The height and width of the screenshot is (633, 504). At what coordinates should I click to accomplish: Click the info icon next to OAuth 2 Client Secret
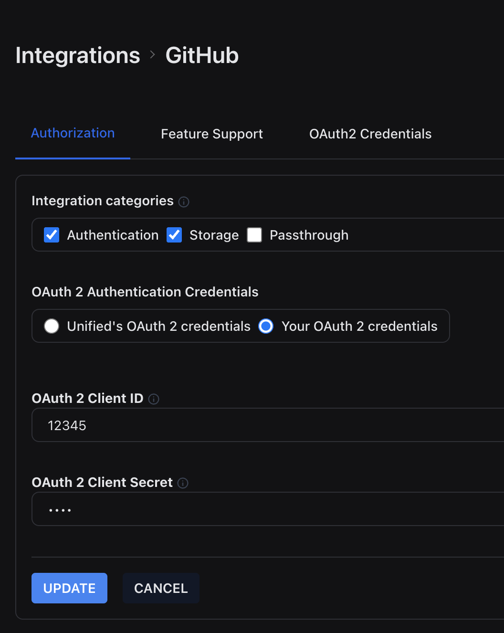[x=183, y=483]
